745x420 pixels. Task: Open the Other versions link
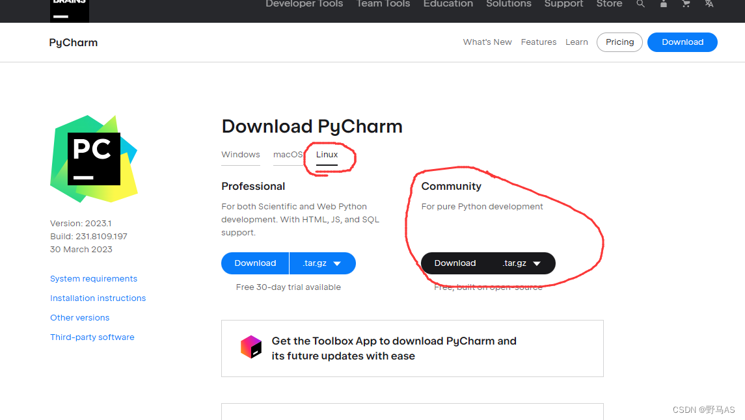pyautogui.click(x=79, y=317)
